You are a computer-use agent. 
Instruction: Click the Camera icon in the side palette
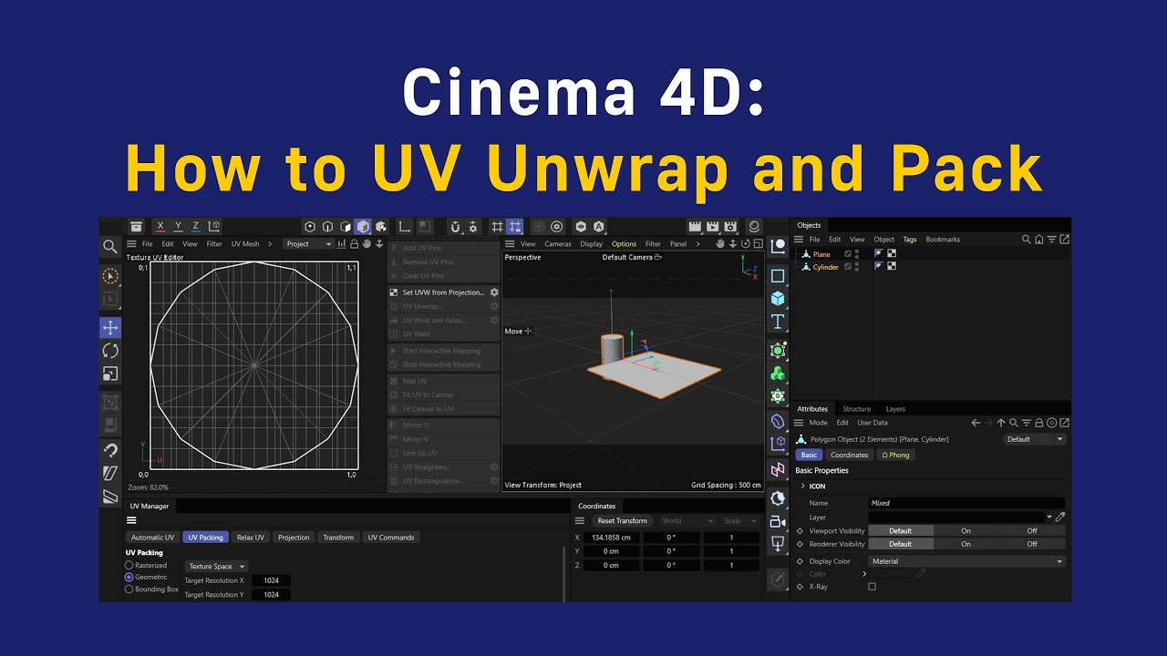778,521
